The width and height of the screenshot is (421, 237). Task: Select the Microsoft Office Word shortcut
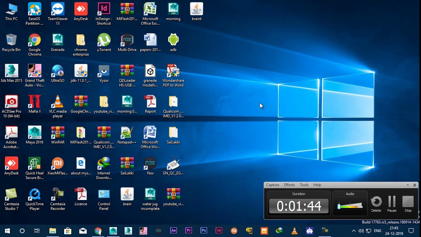pyautogui.click(x=150, y=137)
